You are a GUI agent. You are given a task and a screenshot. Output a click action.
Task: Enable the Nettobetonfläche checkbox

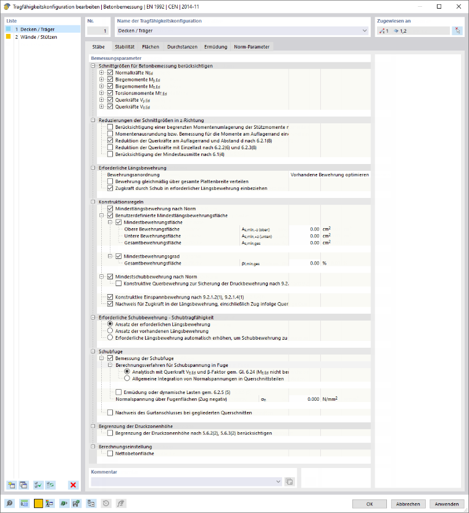click(110, 453)
